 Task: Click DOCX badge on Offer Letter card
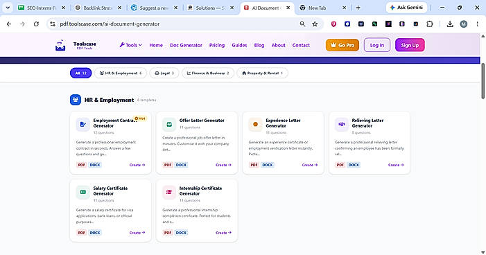[182, 165]
